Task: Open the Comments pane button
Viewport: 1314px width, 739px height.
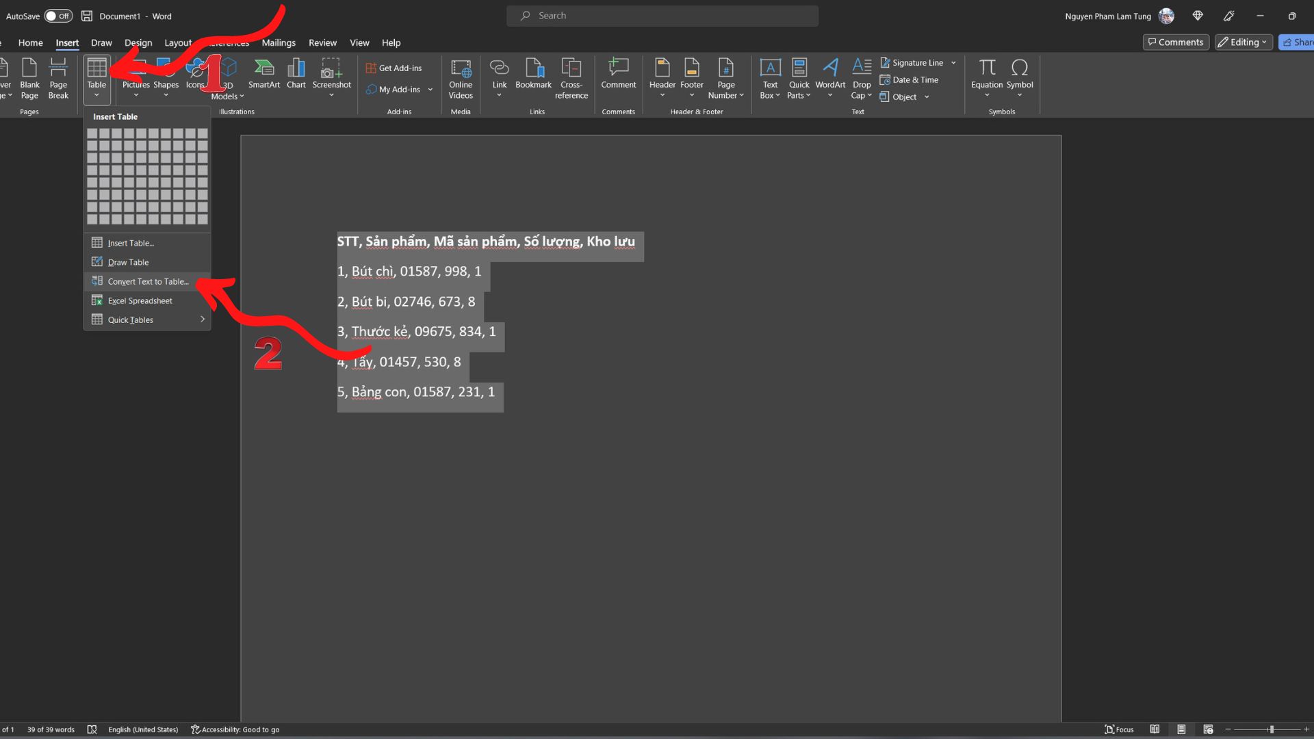Action: coord(1176,42)
